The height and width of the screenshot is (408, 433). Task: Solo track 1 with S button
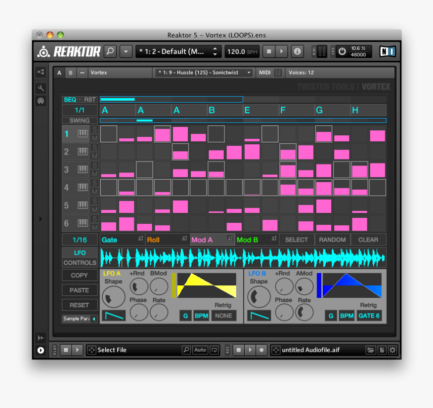[95, 129]
